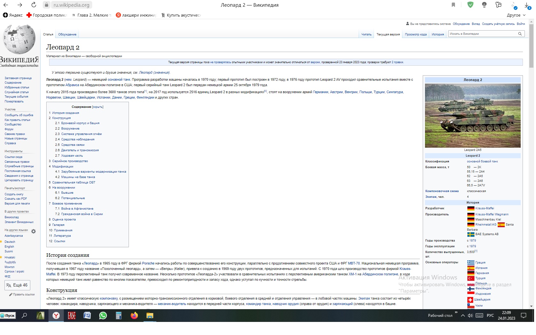The image size is (536, 335).
Task: Open the passwords and cards manager icon
Action: point(499,5)
